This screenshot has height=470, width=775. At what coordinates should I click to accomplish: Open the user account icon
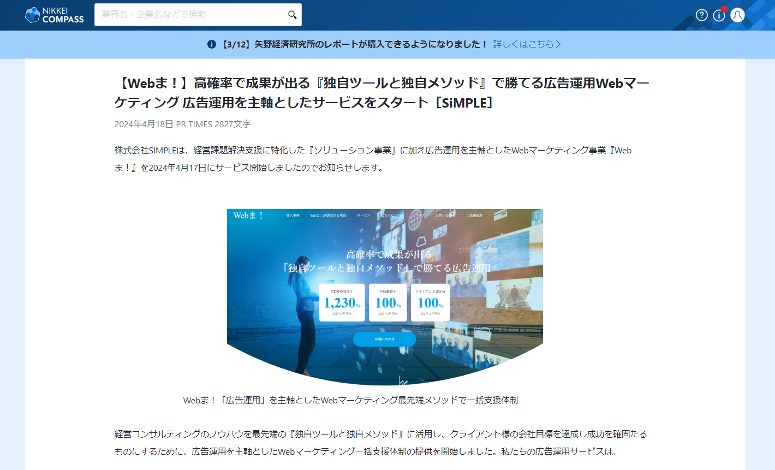pos(737,15)
